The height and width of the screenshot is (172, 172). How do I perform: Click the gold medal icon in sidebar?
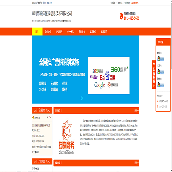point(33,118)
